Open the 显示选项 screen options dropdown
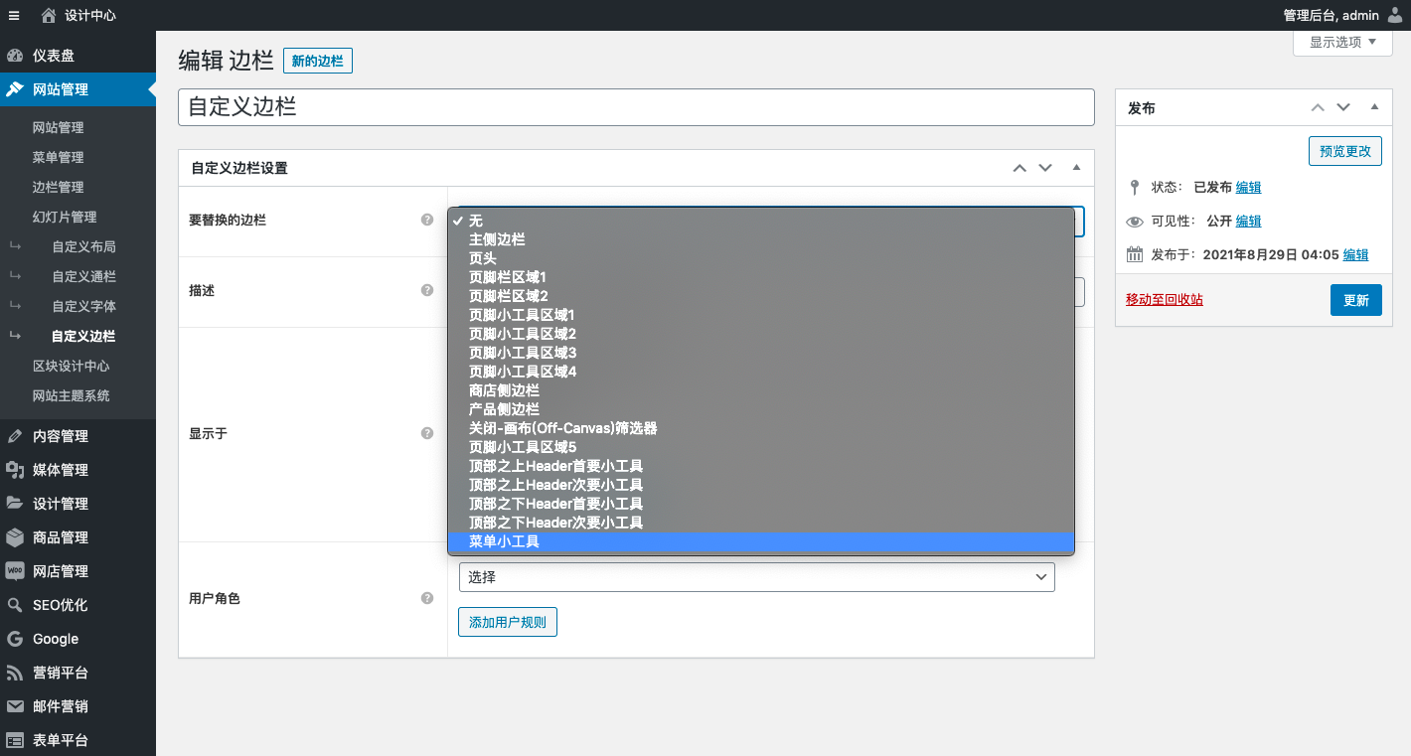The image size is (1411, 756). point(1342,42)
